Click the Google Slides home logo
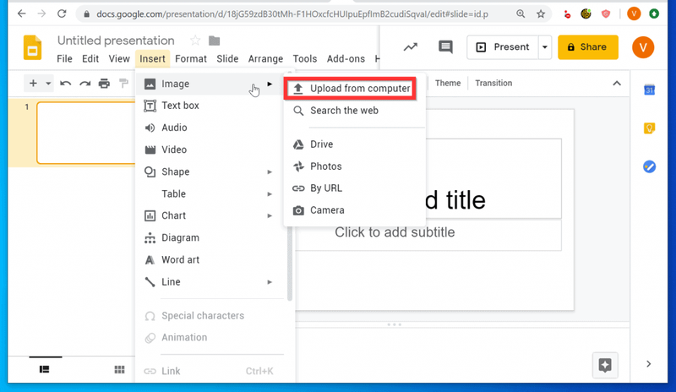Viewport: 676px width, 392px height. (32, 47)
